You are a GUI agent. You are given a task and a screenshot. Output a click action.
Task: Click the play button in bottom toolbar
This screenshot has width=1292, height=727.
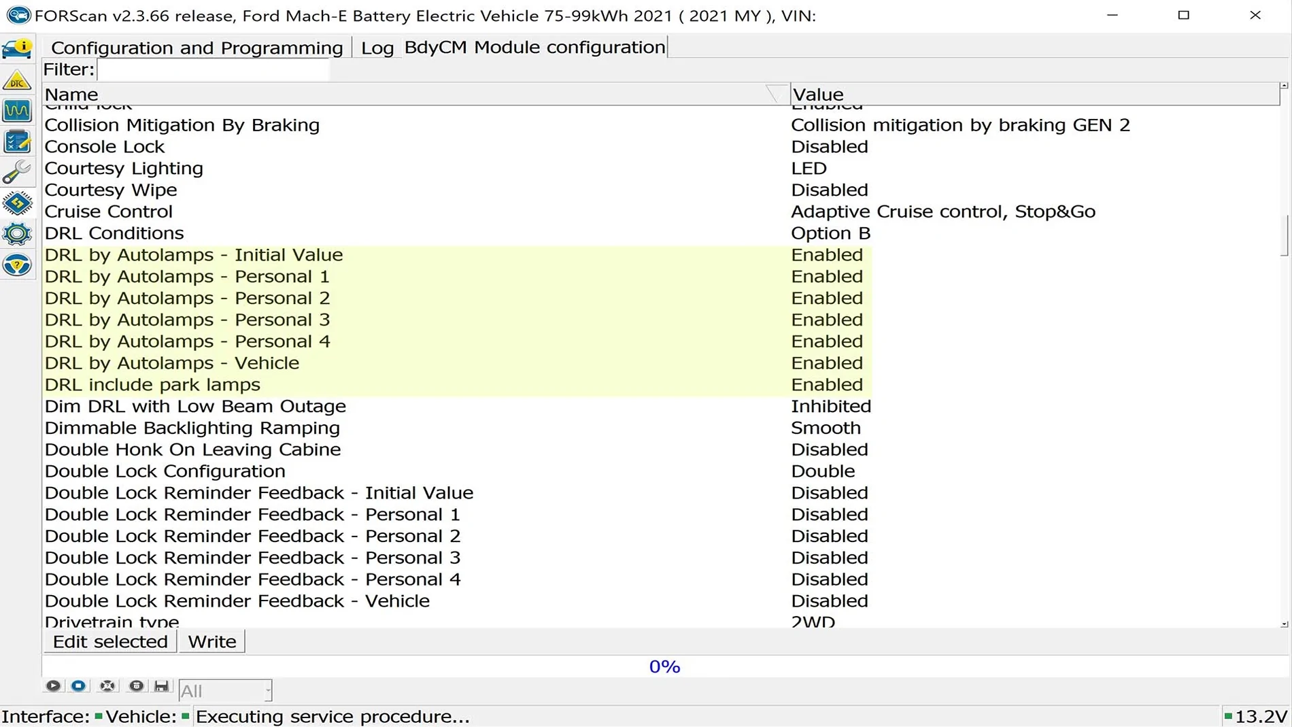coord(53,686)
